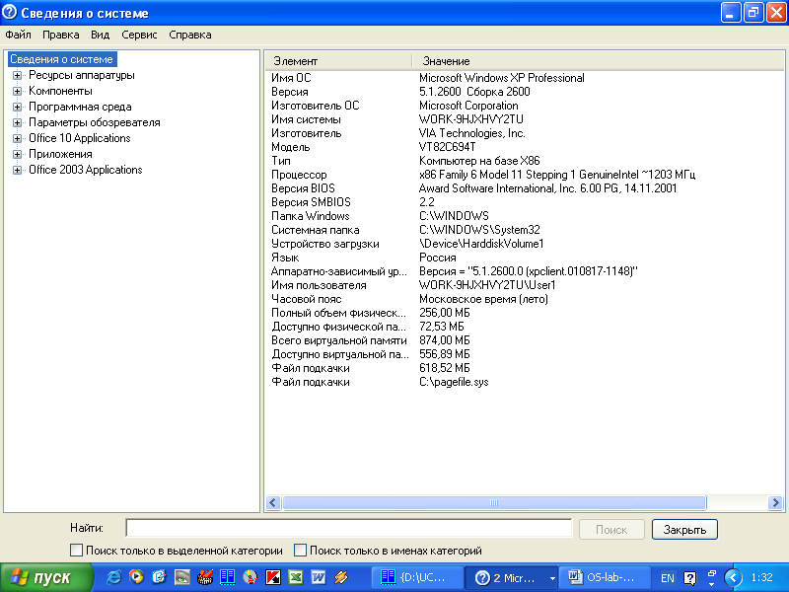Select Сведения о системе root tree item
The height and width of the screenshot is (592, 789).
pos(61,59)
